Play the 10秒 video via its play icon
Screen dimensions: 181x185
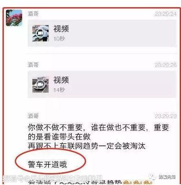tap(41, 33)
